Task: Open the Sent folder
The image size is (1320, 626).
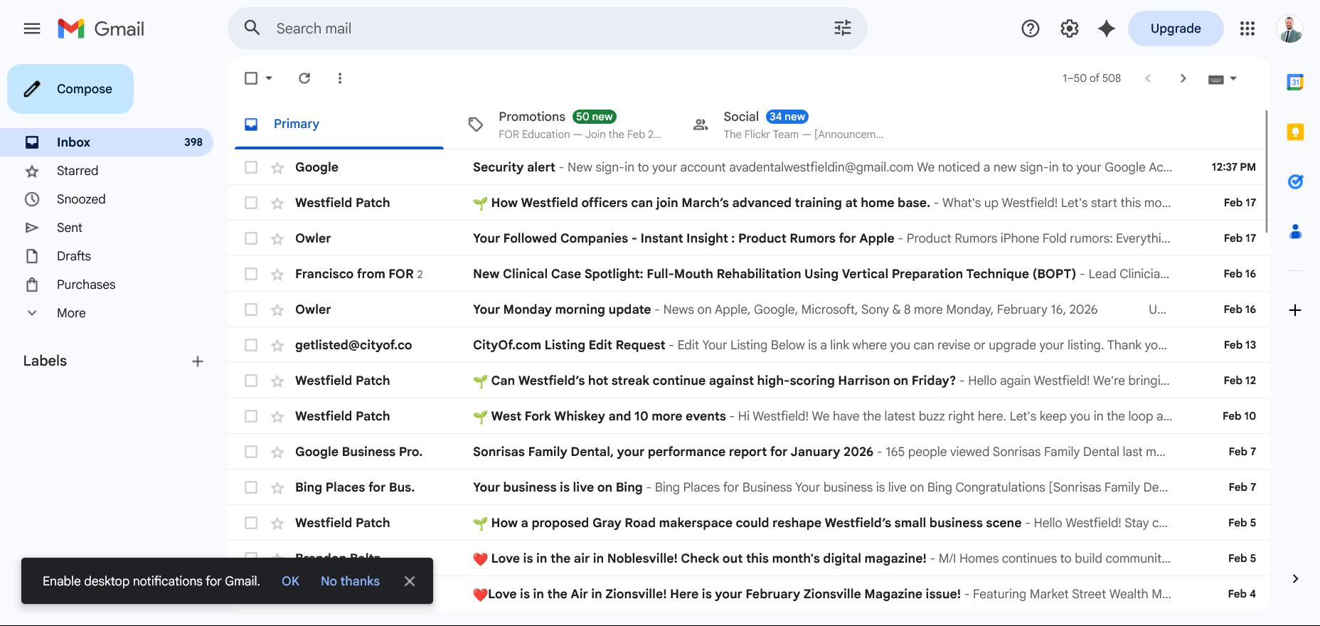Action: pos(107,228)
